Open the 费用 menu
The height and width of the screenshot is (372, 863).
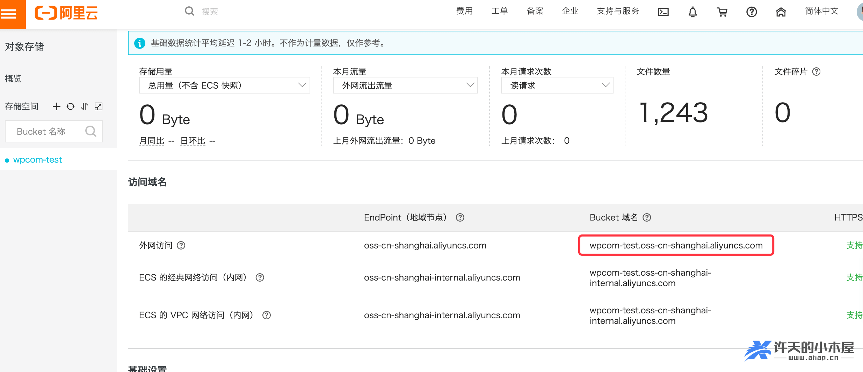464,11
